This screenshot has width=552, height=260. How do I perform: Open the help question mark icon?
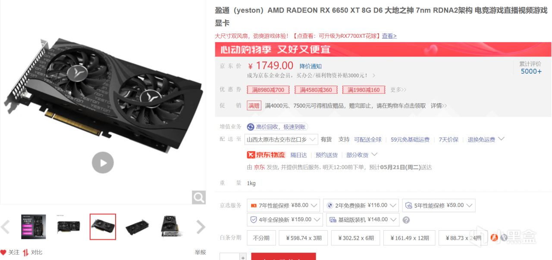[406, 220]
